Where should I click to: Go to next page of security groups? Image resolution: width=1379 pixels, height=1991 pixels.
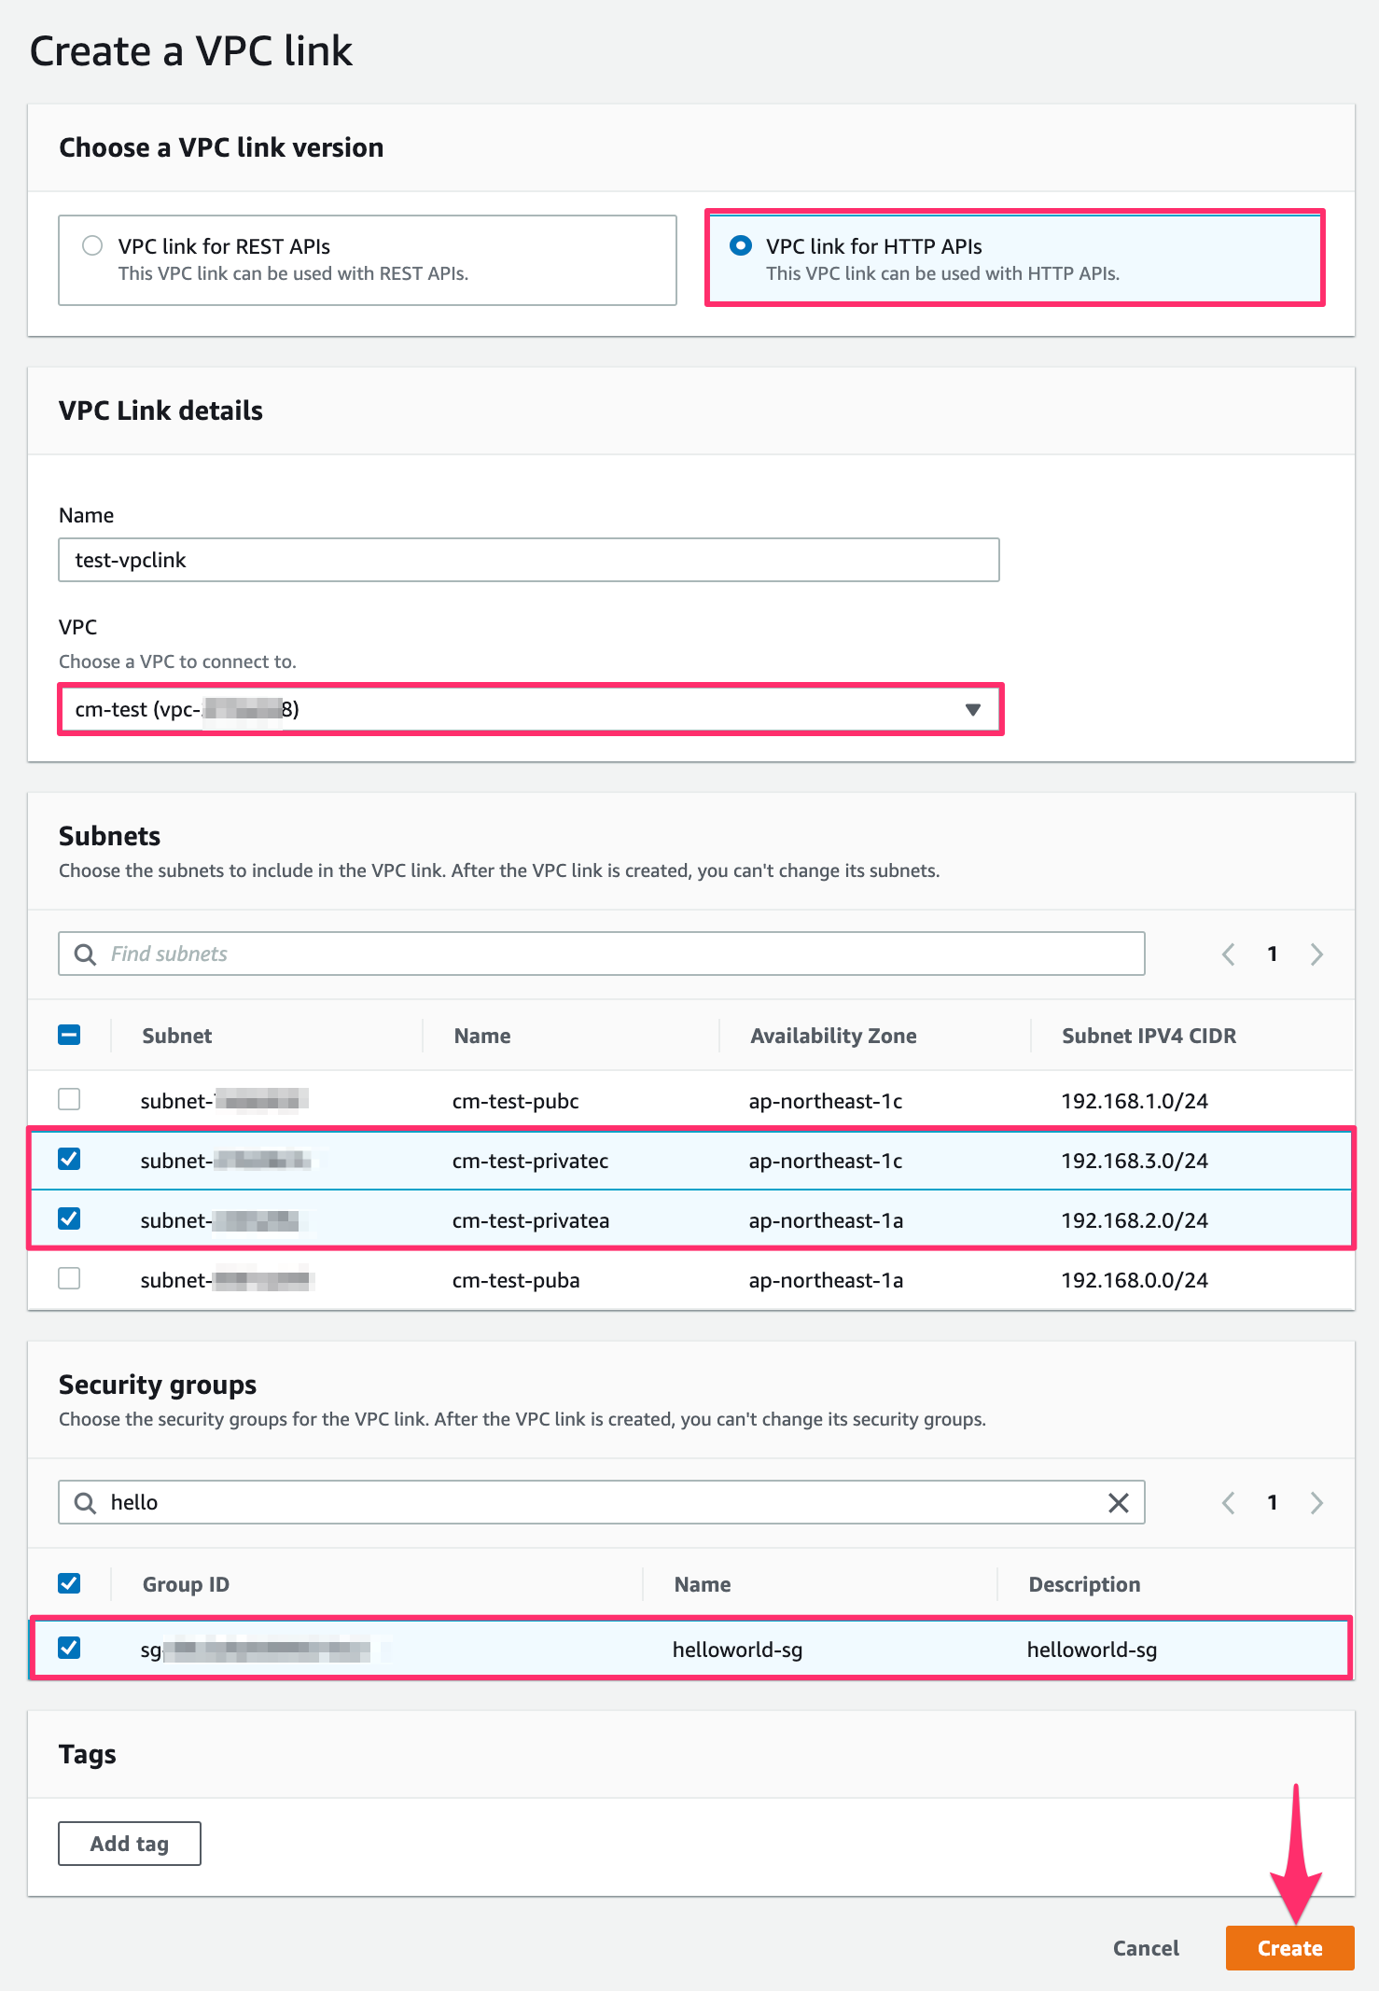click(1316, 1502)
